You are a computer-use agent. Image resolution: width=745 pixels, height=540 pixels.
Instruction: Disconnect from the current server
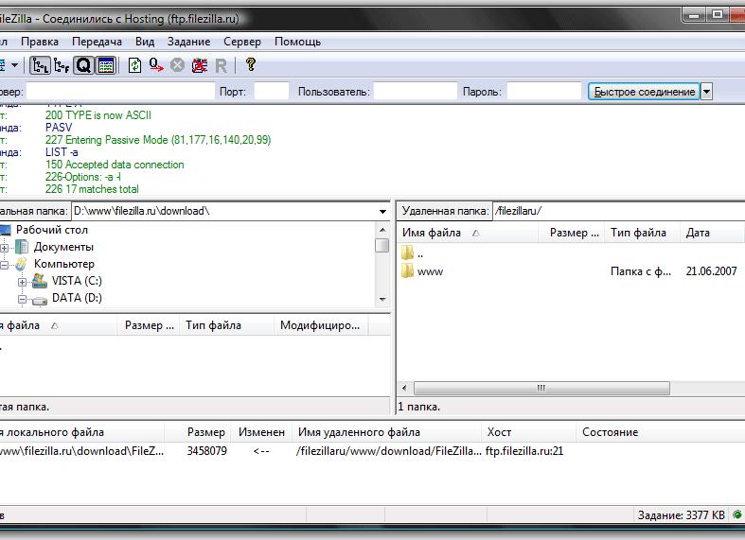point(200,65)
